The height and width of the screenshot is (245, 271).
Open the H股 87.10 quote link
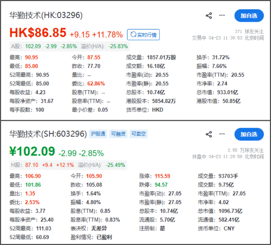[x=29, y=165]
